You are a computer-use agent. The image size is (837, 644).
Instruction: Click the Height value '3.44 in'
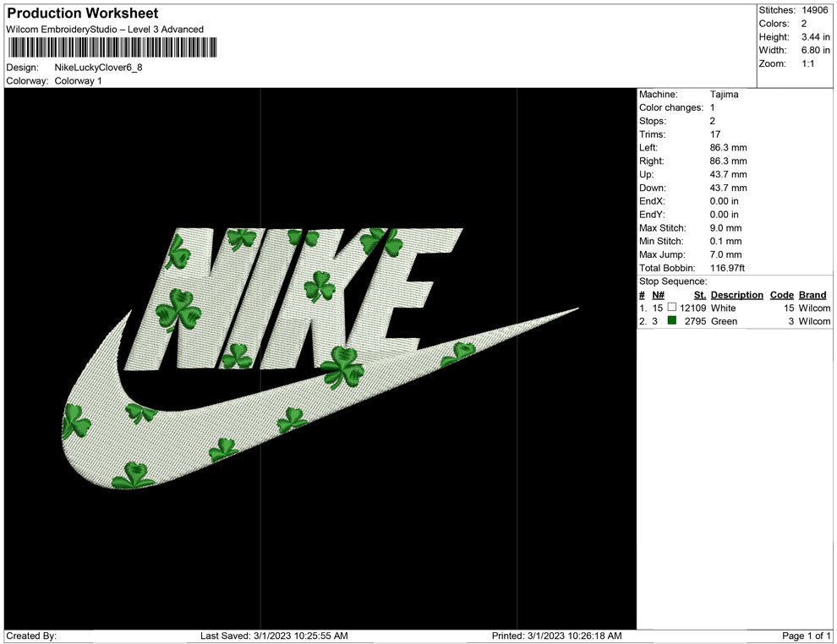click(816, 37)
